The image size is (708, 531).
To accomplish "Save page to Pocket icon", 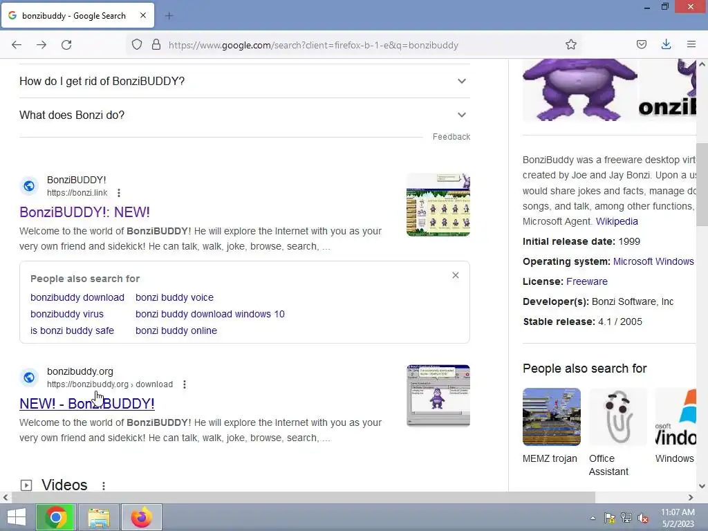I will coord(641,45).
